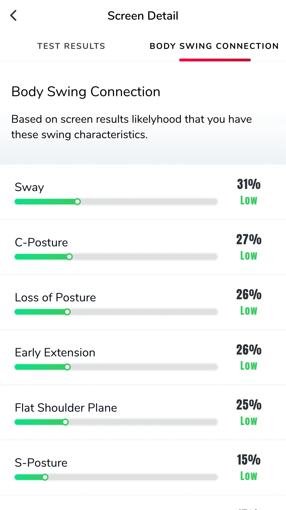
Task: Open the Sway characteristic row
Action: 29,187
